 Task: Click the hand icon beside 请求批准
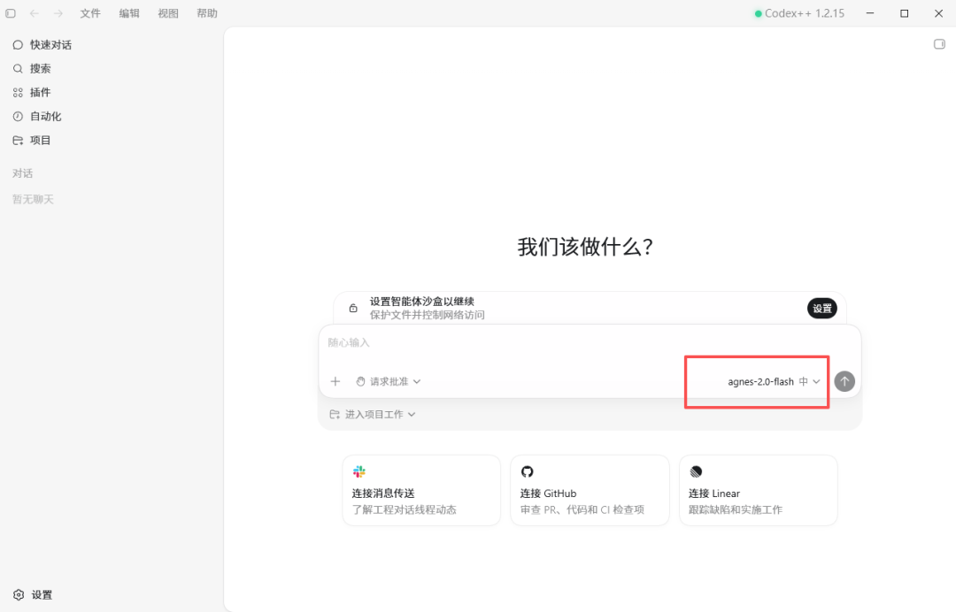(x=360, y=381)
